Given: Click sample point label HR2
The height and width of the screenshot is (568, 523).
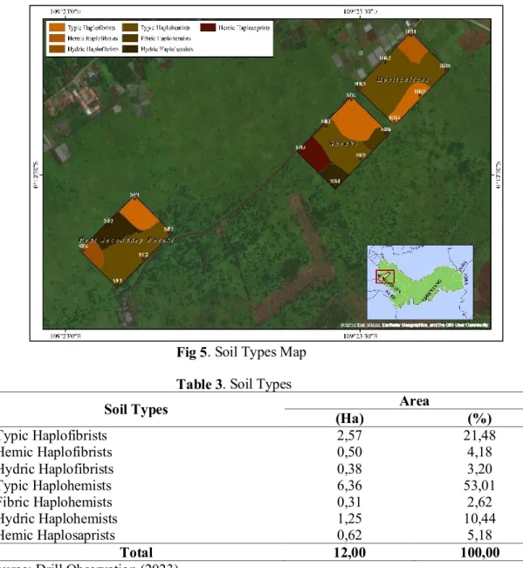Looking at the screenshot, I should pos(385,58).
